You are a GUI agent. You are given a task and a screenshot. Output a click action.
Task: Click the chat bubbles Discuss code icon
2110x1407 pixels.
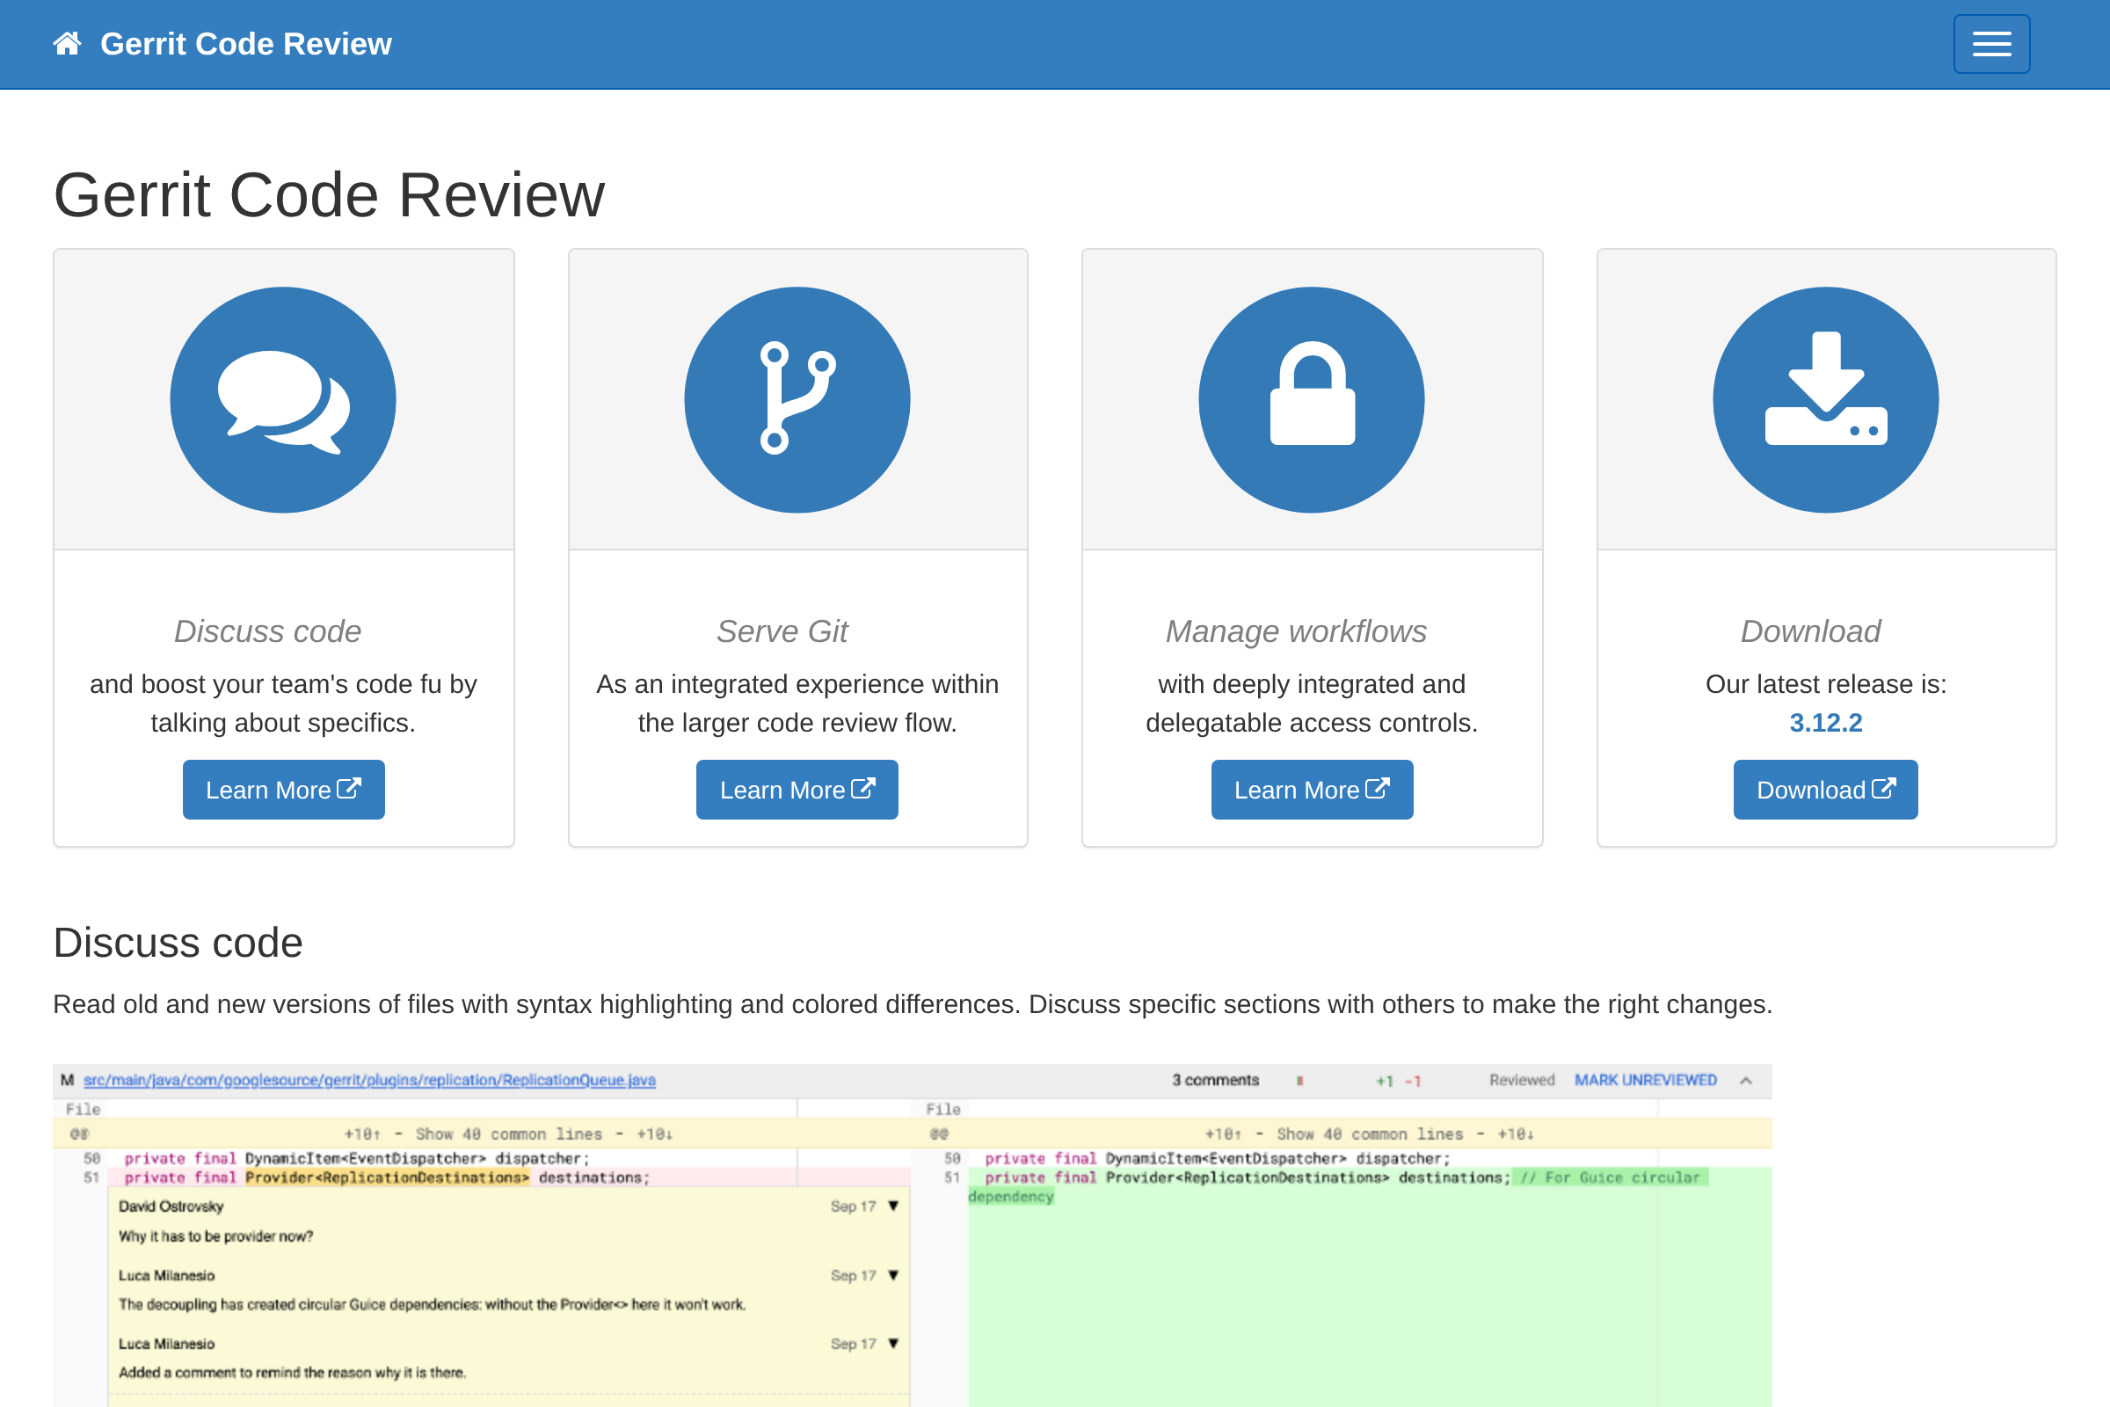pyautogui.click(x=282, y=400)
